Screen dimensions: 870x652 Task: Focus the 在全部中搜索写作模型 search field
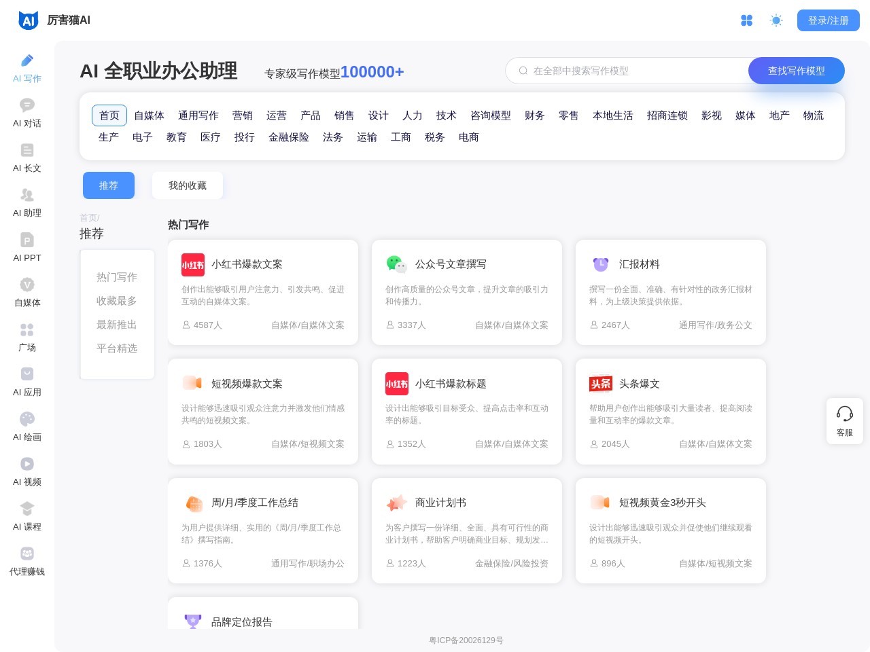(627, 71)
